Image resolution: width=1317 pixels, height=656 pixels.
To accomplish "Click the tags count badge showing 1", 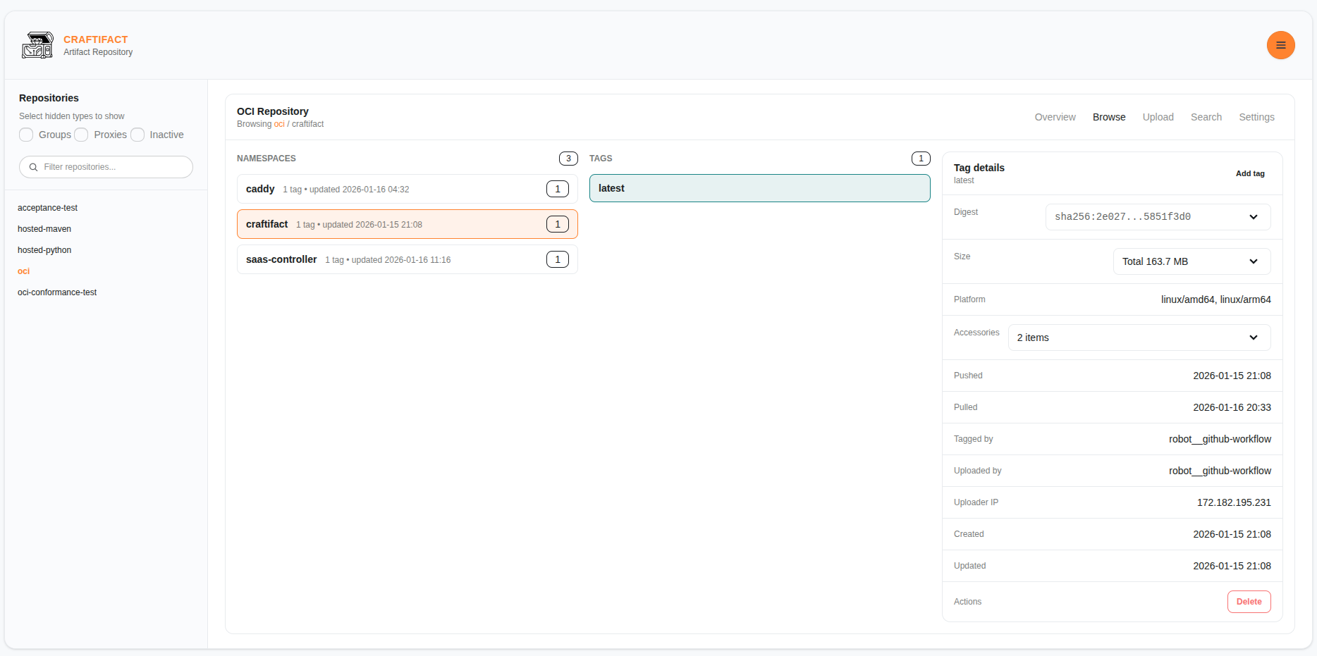I will [x=921, y=159].
